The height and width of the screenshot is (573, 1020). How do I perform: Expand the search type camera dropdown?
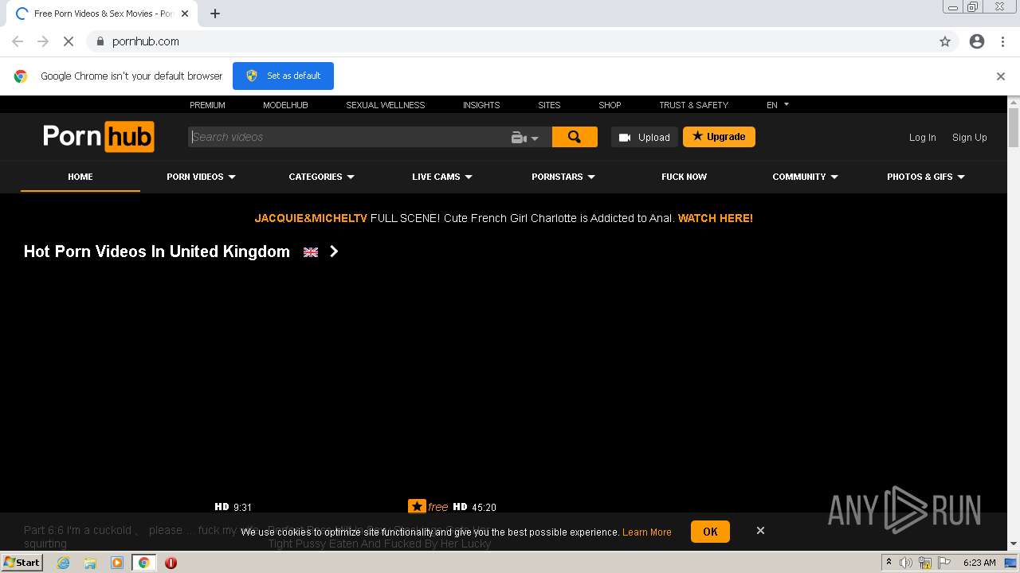coord(525,138)
